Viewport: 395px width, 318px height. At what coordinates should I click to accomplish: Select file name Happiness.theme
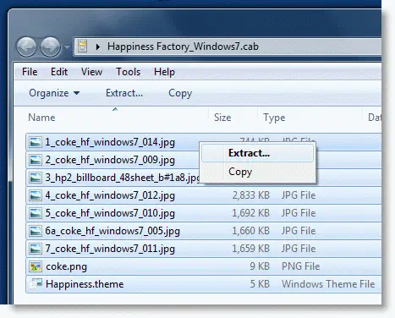(x=85, y=284)
